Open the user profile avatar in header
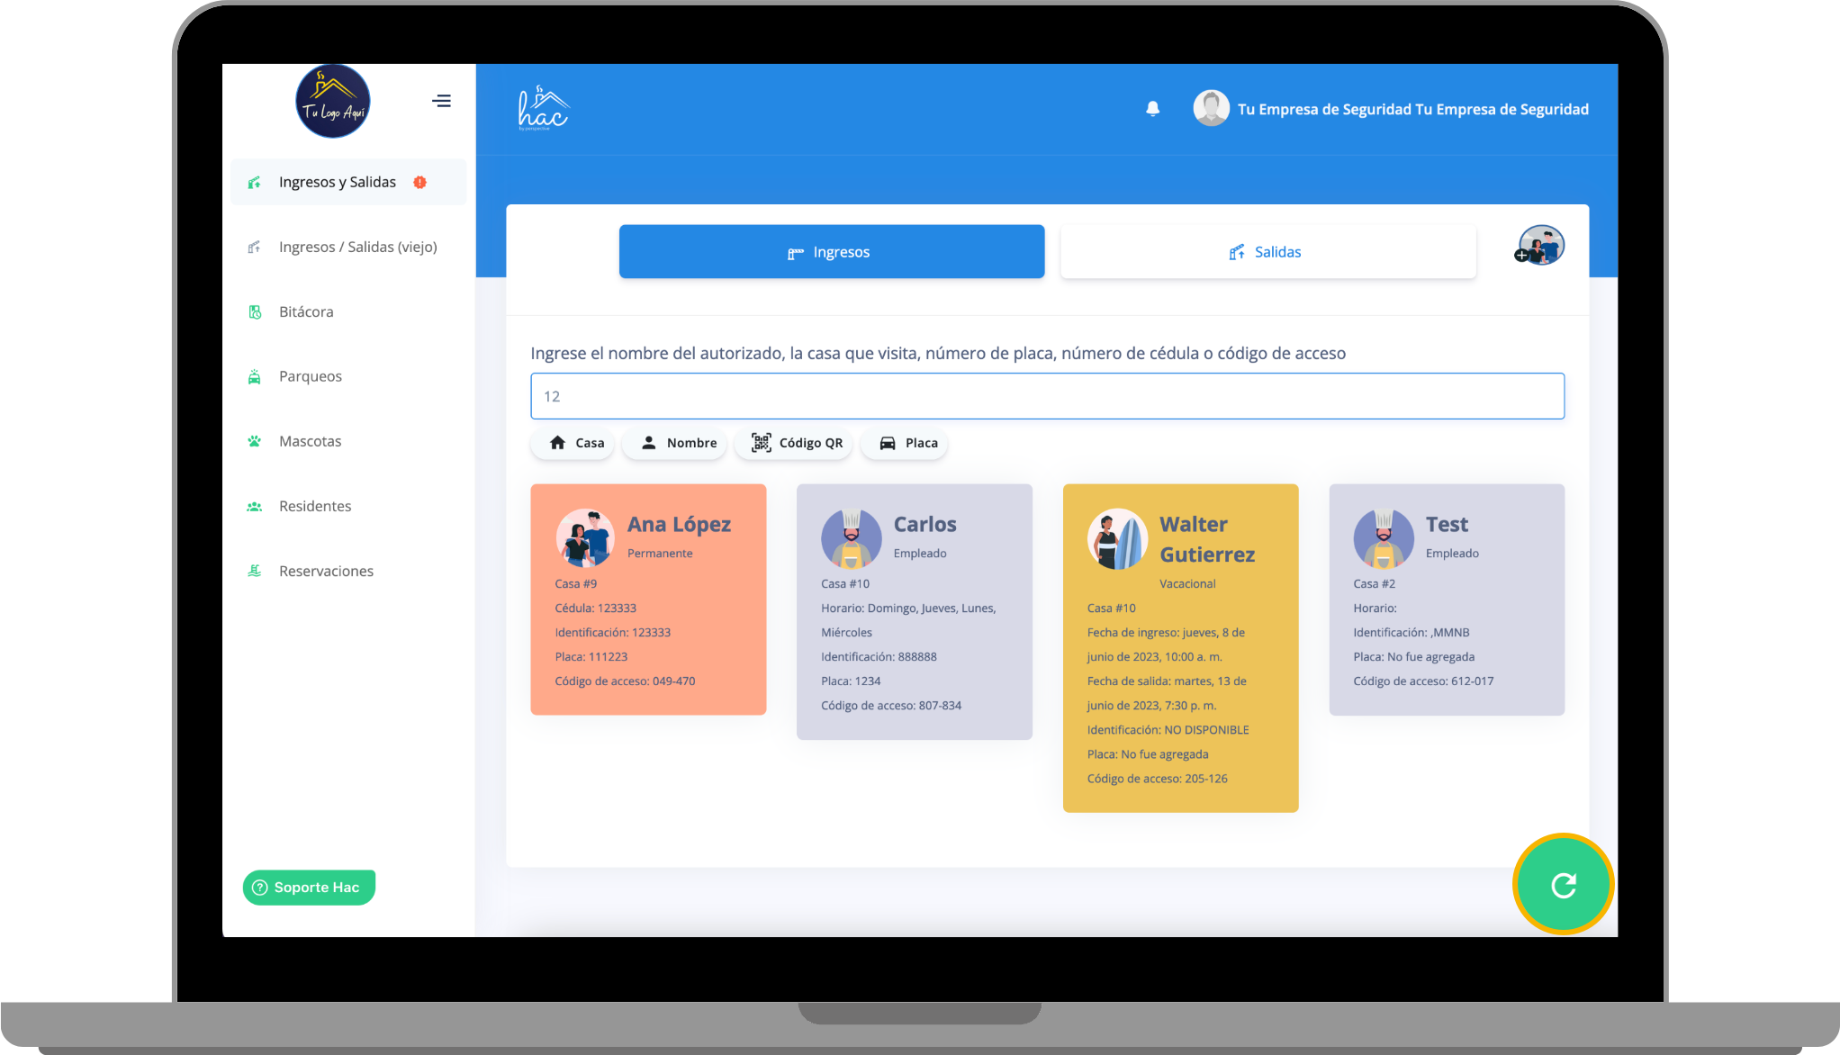 (x=1211, y=109)
